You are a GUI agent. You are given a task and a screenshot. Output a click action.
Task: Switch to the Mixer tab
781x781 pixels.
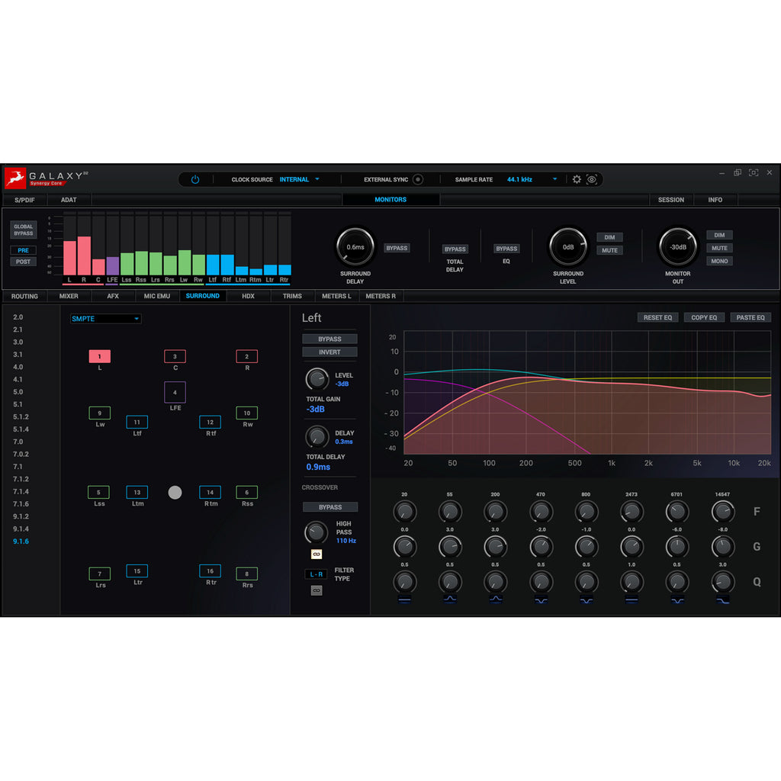point(69,296)
